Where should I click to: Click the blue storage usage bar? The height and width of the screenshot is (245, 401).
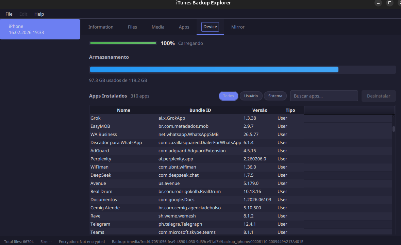pyautogui.click(x=214, y=69)
